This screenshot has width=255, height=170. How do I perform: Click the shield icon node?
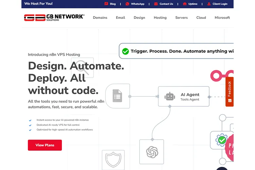click(113, 160)
